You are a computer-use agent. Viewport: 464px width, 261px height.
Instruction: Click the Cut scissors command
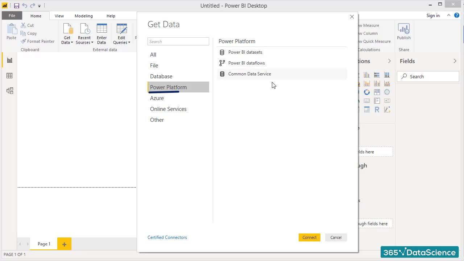tap(27, 25)
